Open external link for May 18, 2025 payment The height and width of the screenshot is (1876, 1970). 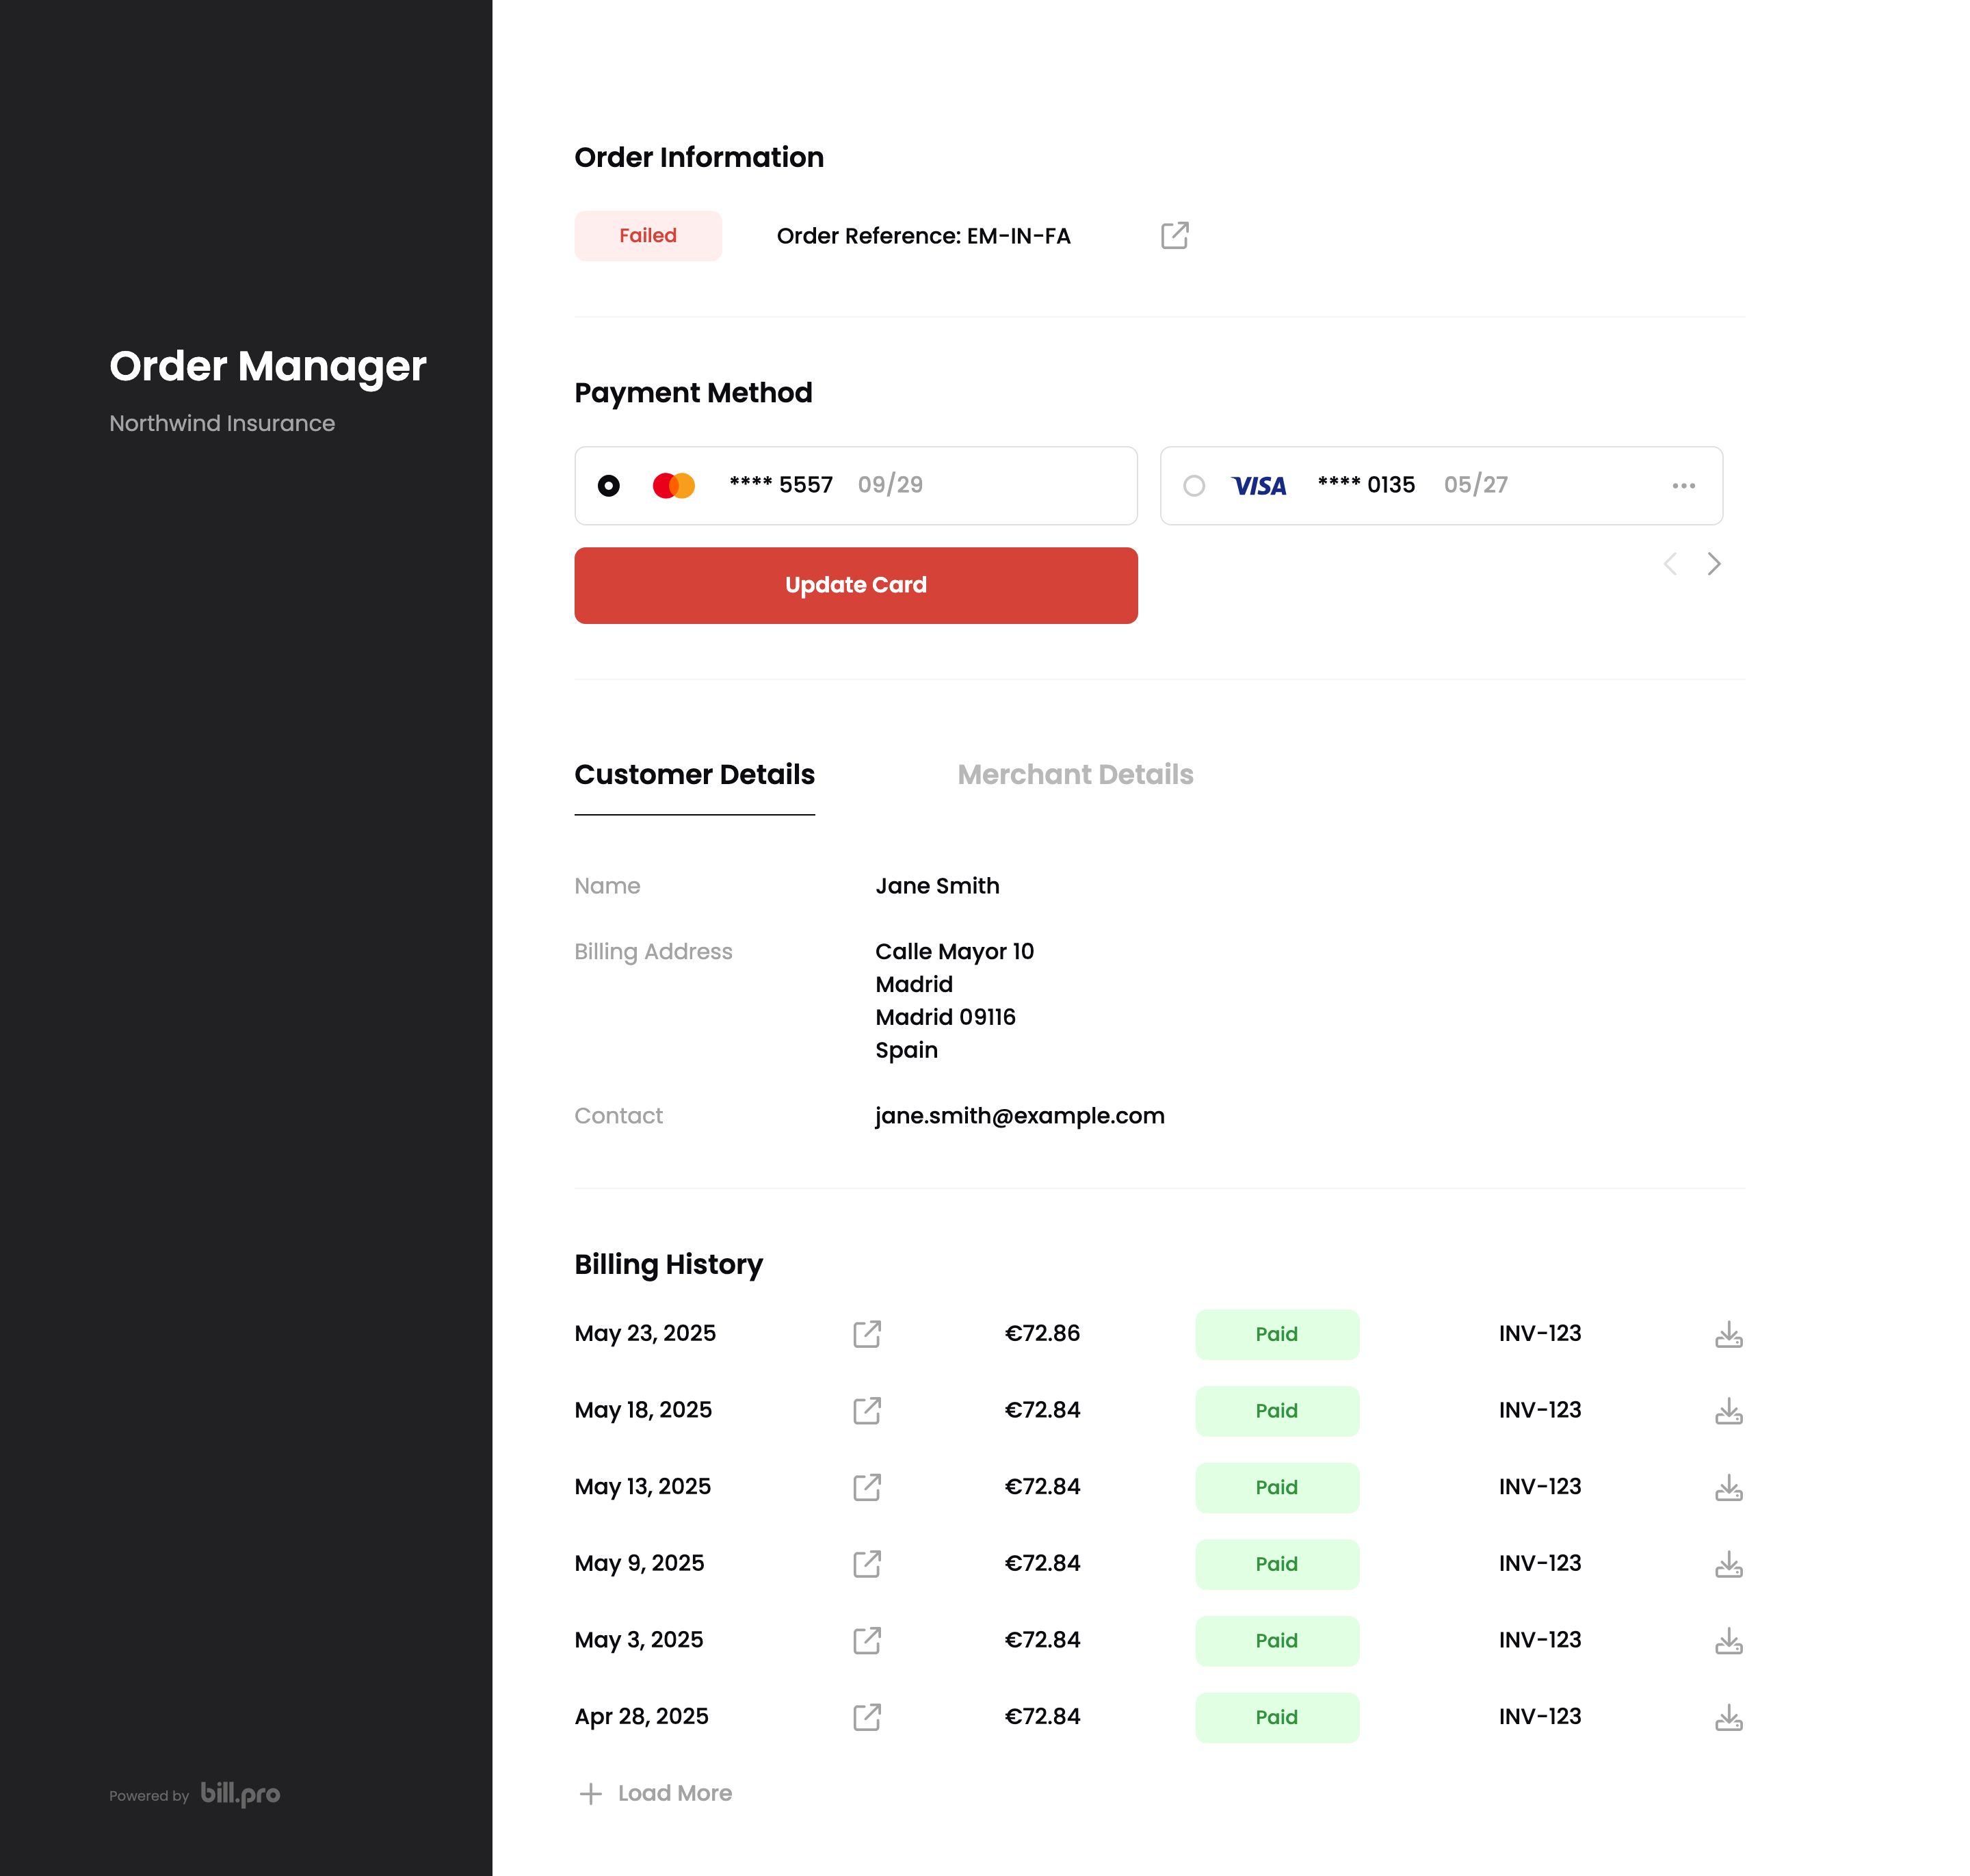pyautogui.click(x=867, y=1411)
